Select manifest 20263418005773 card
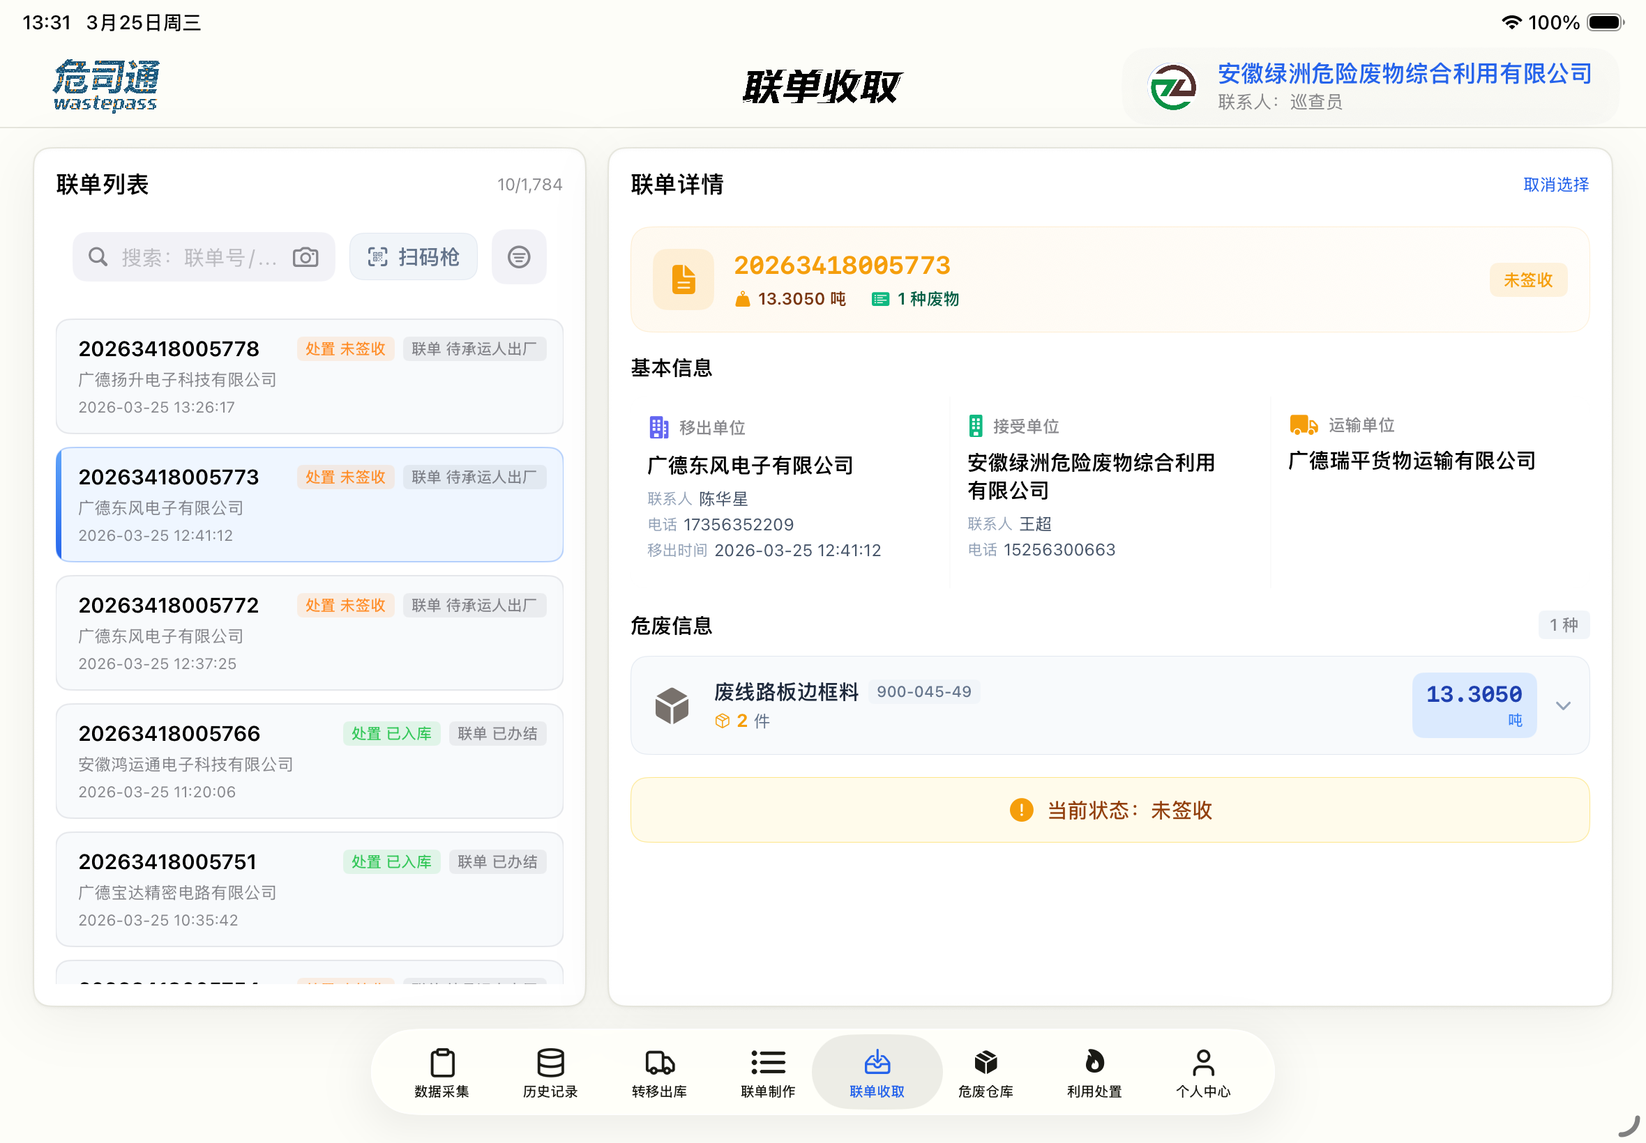Image resolution: width=1646 pixels, height=1143 pixels. (310, 505)
